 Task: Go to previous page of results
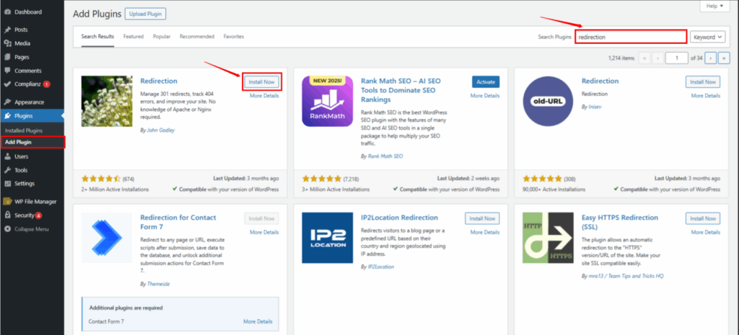[x=657, y=58]
